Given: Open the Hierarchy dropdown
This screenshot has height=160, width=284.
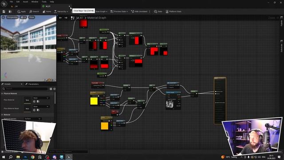Looking at the screenshot, I should coord(61,12).
